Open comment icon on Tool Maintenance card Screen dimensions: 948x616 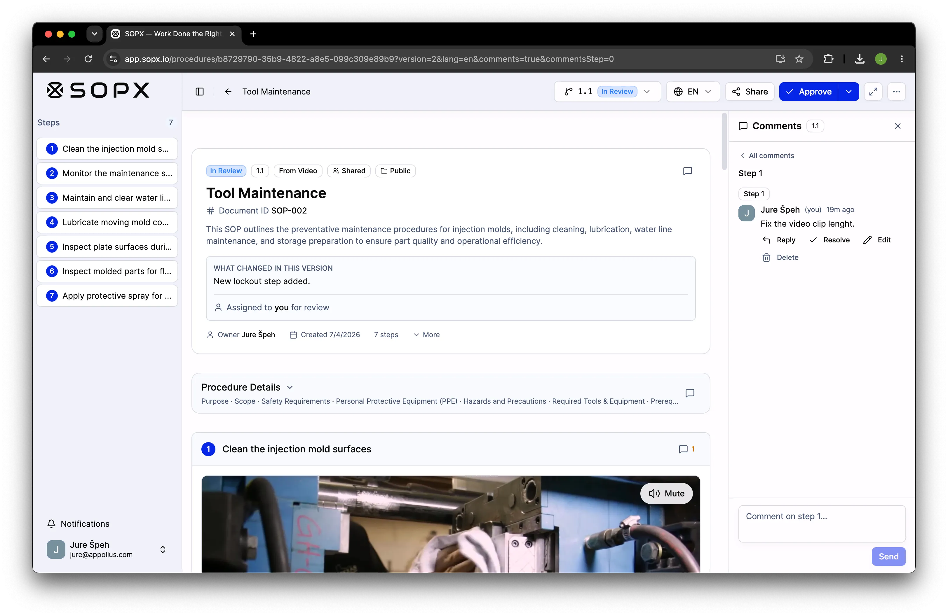[687, 171]
